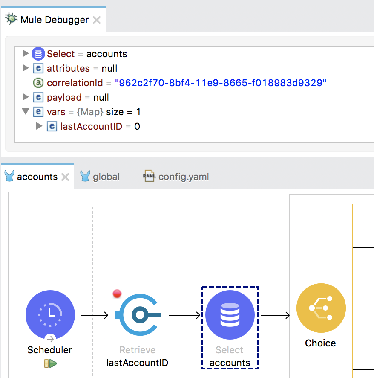The width and height of the screenshot is (374, 378).
Task: Select the accounts editor tab
Action: coord(37,177)
